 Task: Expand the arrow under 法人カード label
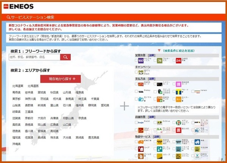[x=183, y=101]
